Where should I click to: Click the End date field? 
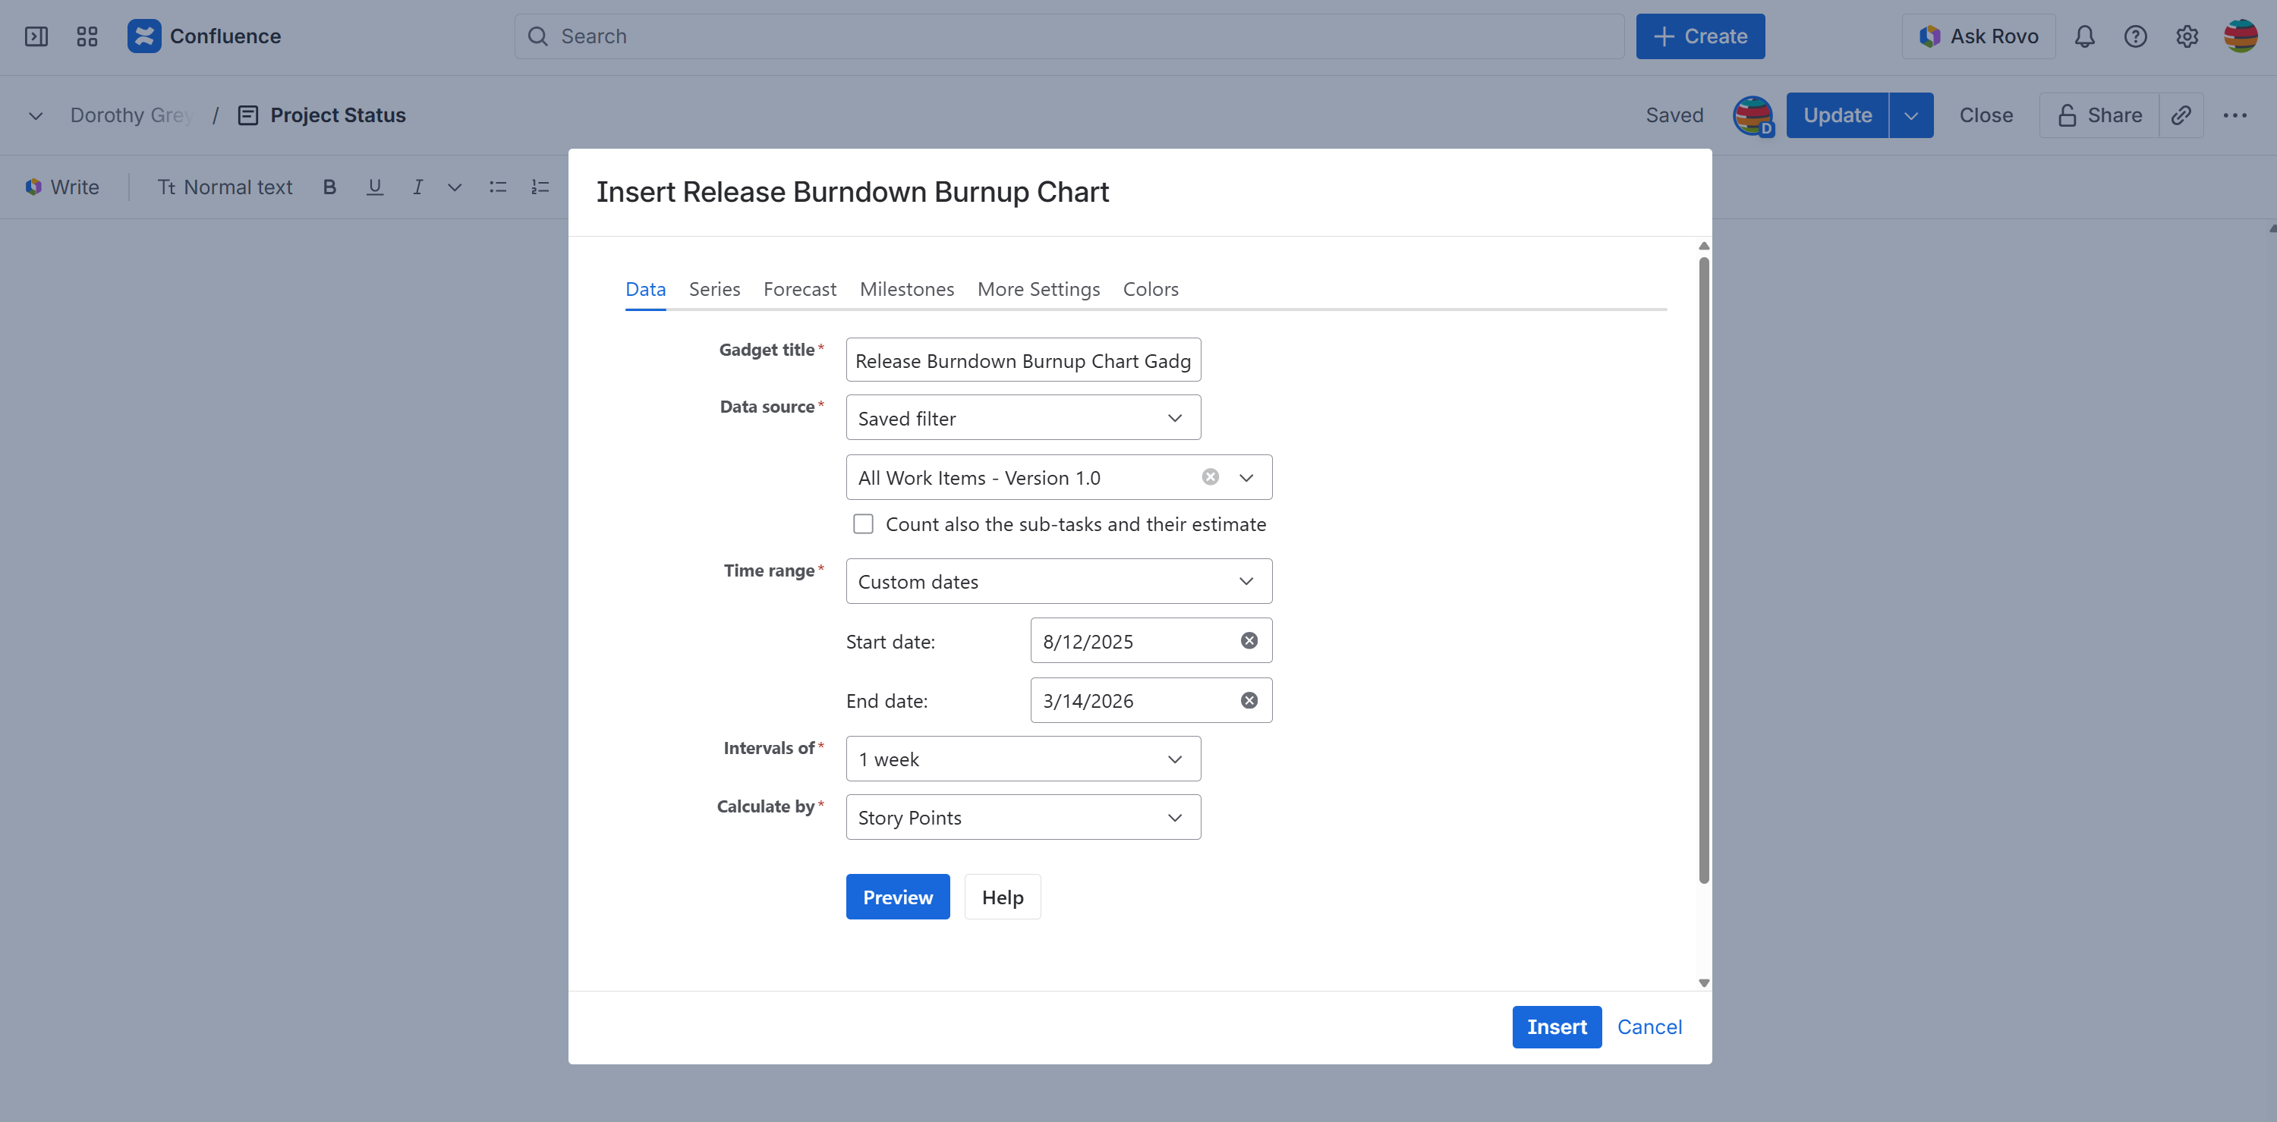[x=1151, y=699]
